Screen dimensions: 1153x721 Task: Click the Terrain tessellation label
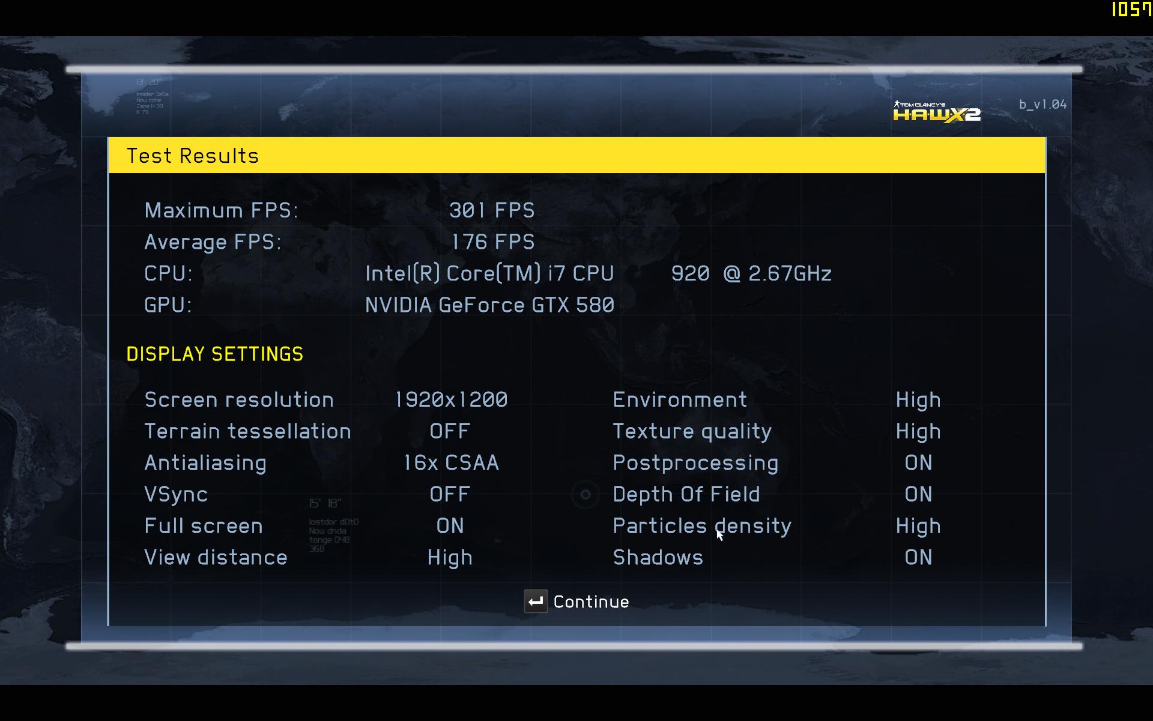point(247,431)
